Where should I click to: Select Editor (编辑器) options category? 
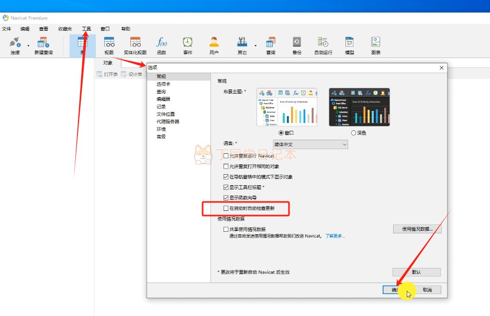[163, 99]
